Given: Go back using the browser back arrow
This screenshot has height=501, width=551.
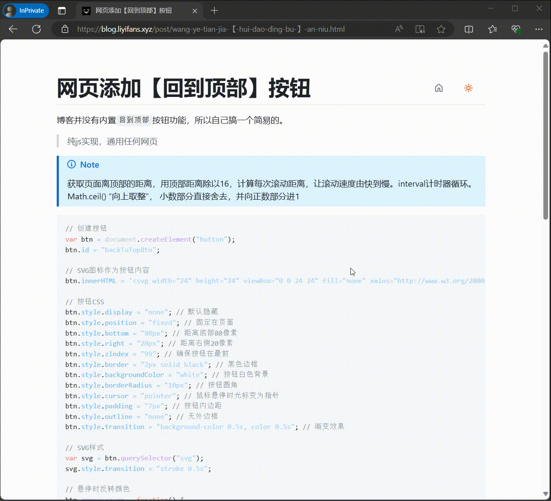Looking at the screenshot, I should (13, 29).
